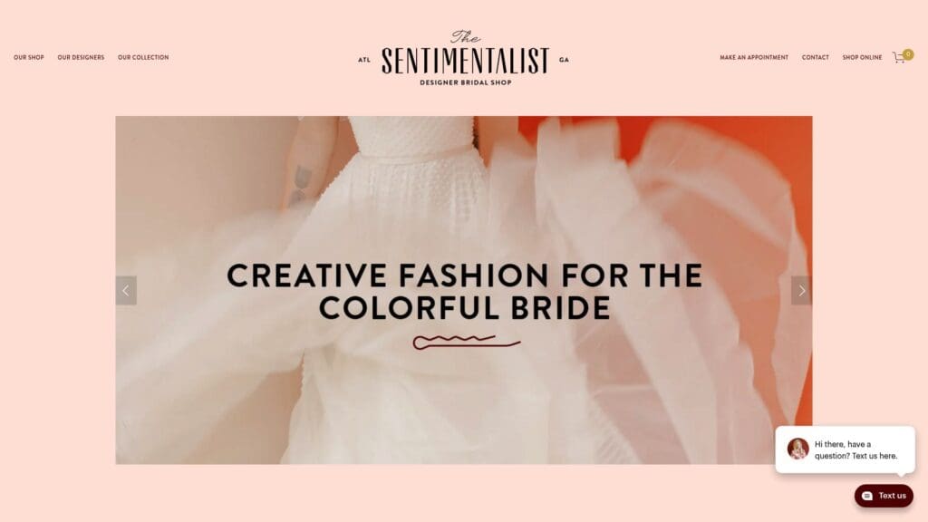Viewport: 928px width, 522px height.
Task: Go to previous slide arrow
Action: pos(126,291)
